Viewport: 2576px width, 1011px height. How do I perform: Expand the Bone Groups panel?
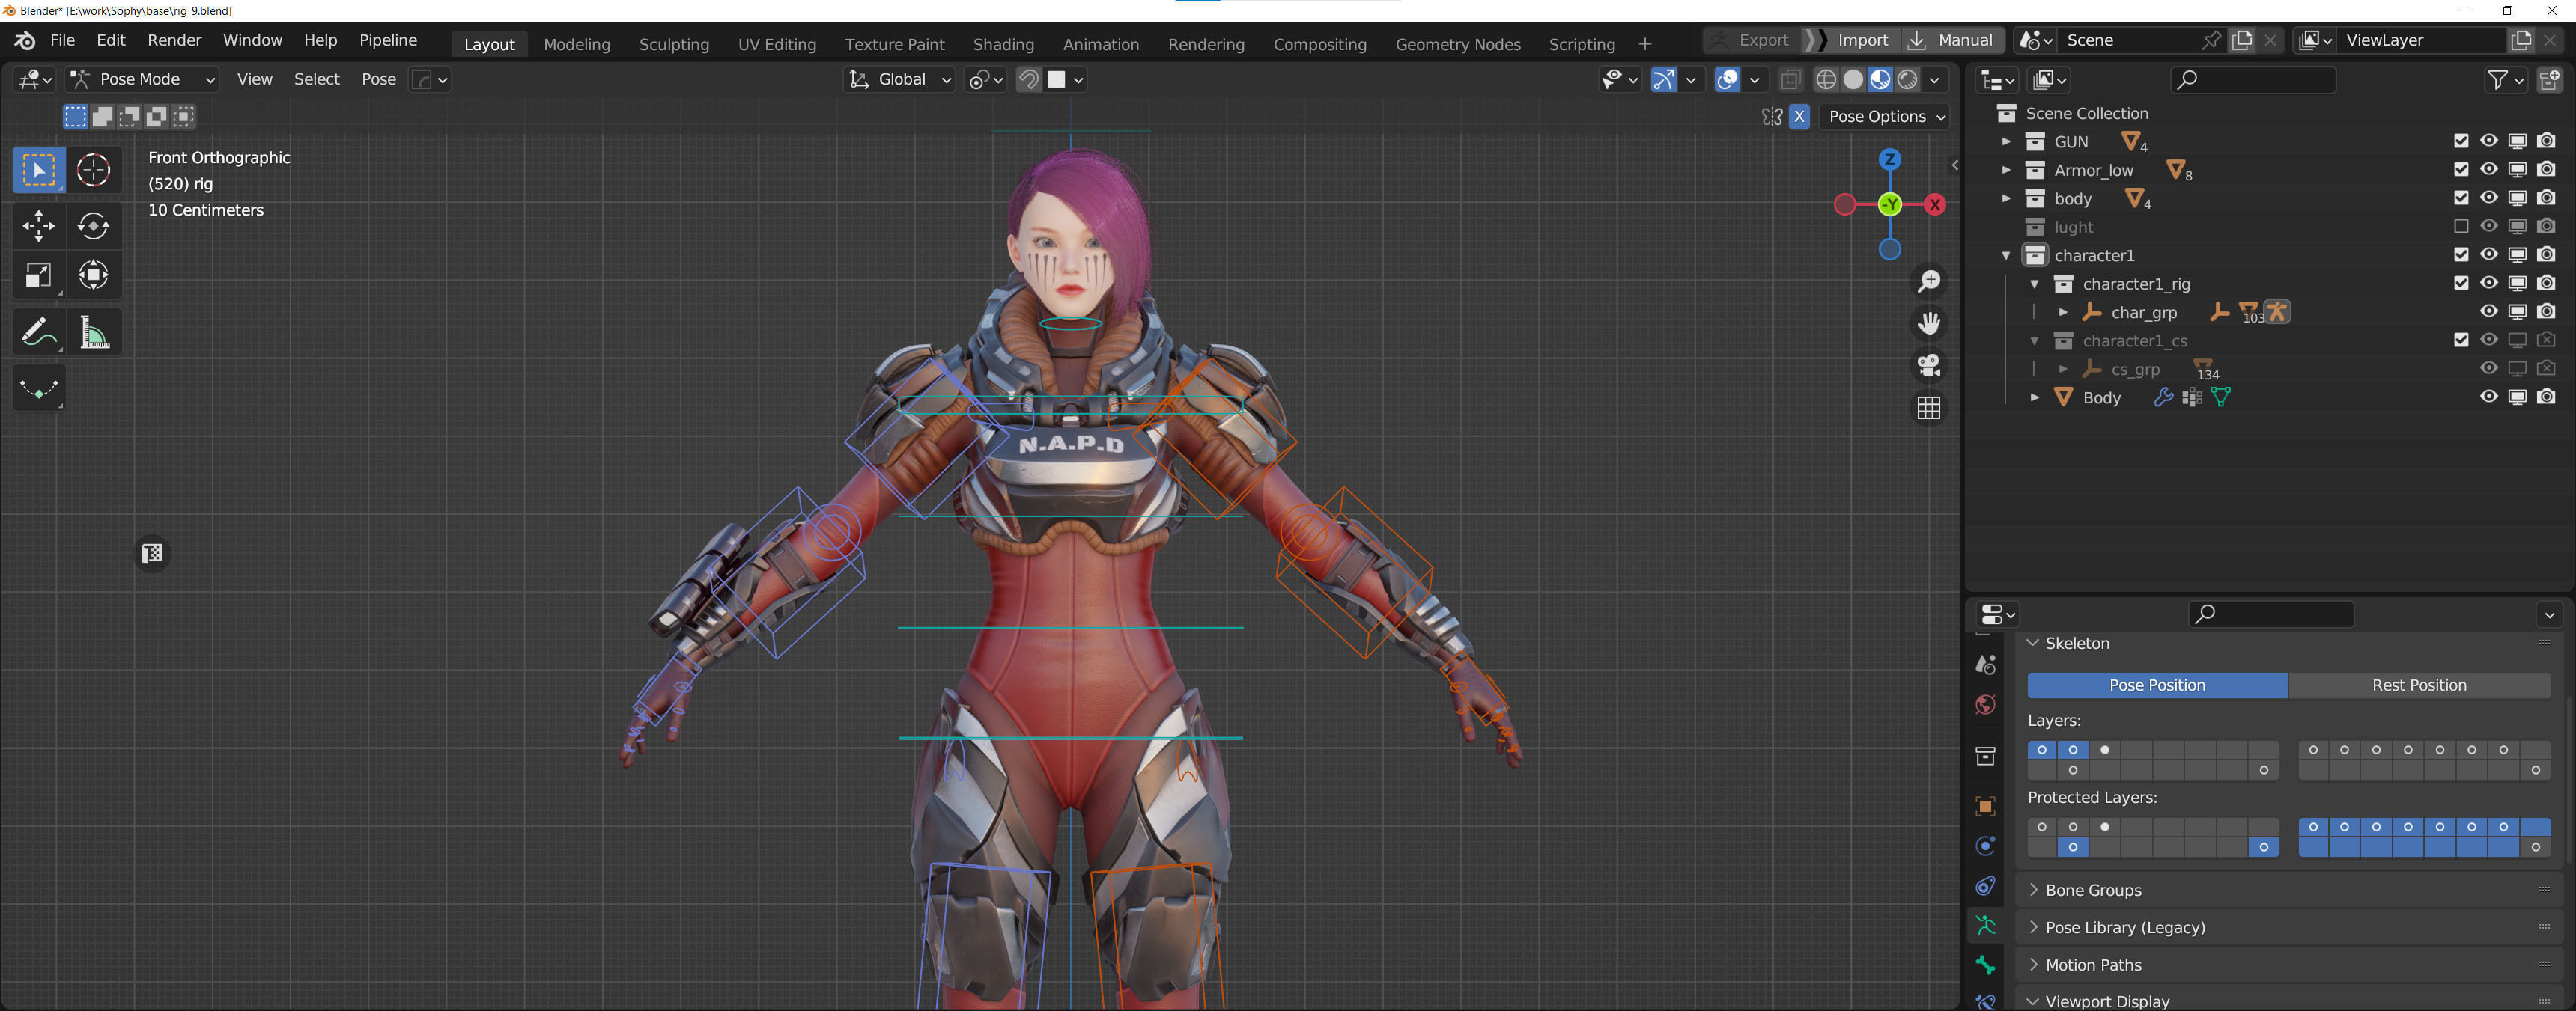pos(2093,890)
